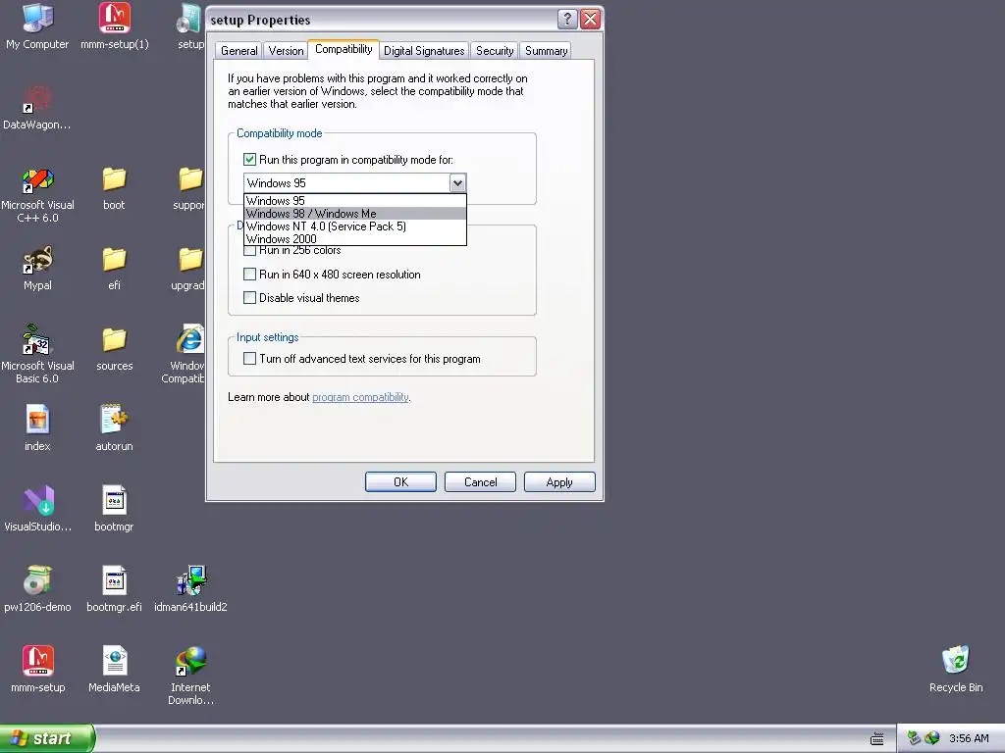
Task: Open the Security tab
Action: (x=495, y=51)
